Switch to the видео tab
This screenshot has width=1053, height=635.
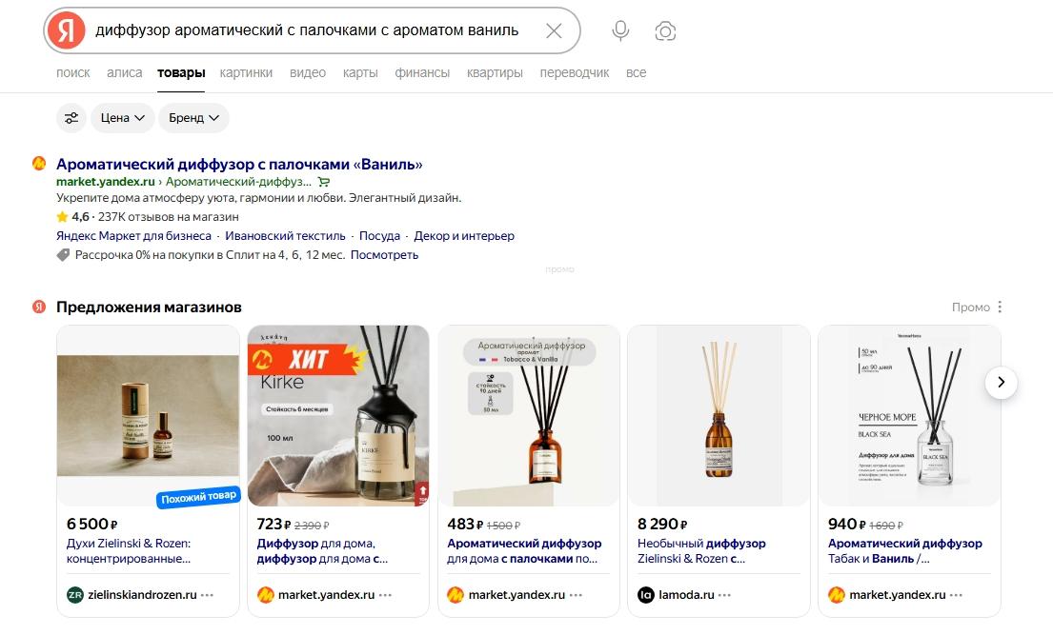pos(308,73)
